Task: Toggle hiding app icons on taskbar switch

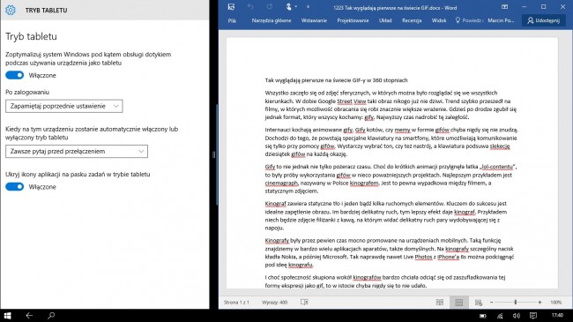Action: pyautogui.click(x=15, y=187)
